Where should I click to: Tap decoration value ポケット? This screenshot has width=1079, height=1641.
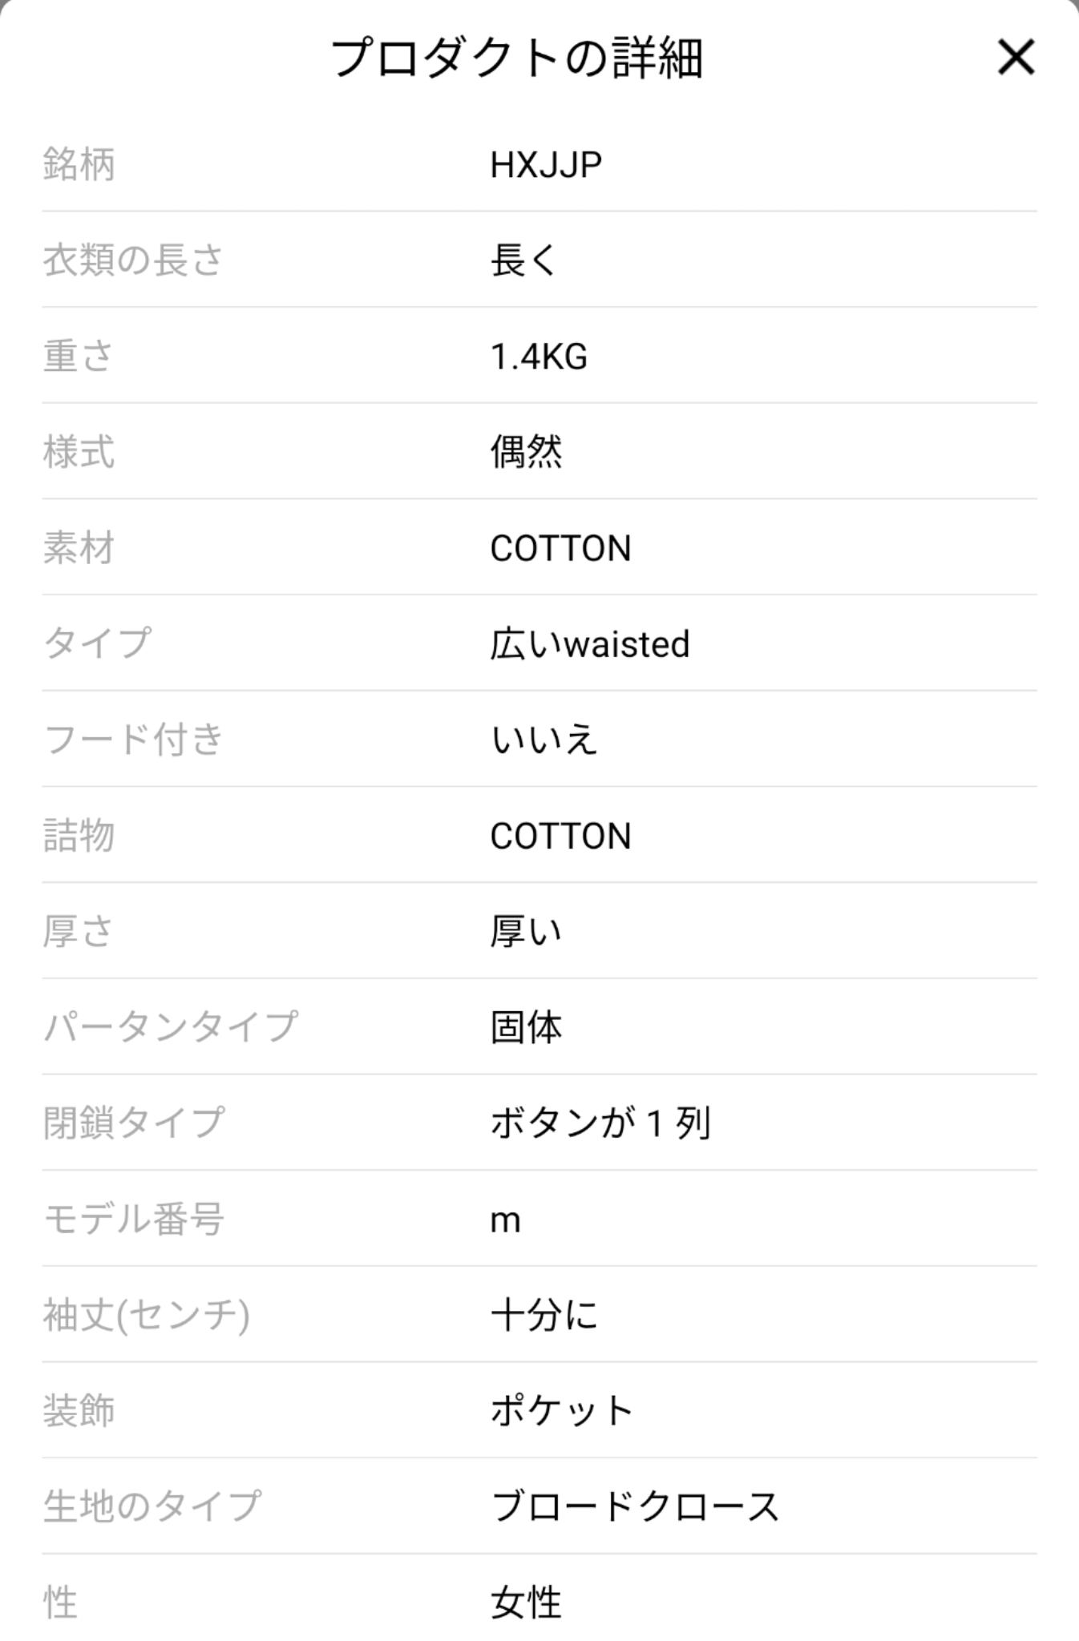562,1411
